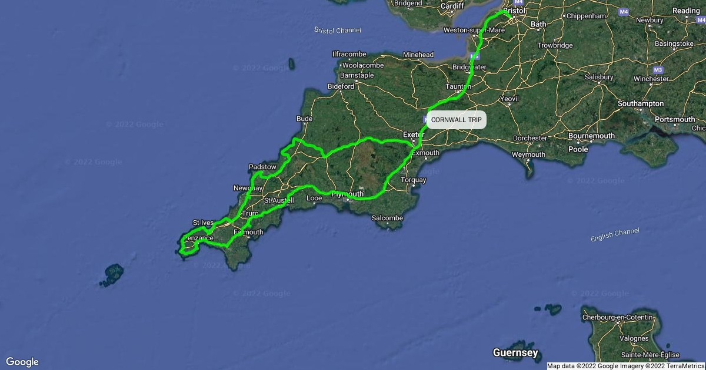The width and height of the screenshot is (706, 370).
Task: Click the Penzance town label
Action: (x=198, y=238)
